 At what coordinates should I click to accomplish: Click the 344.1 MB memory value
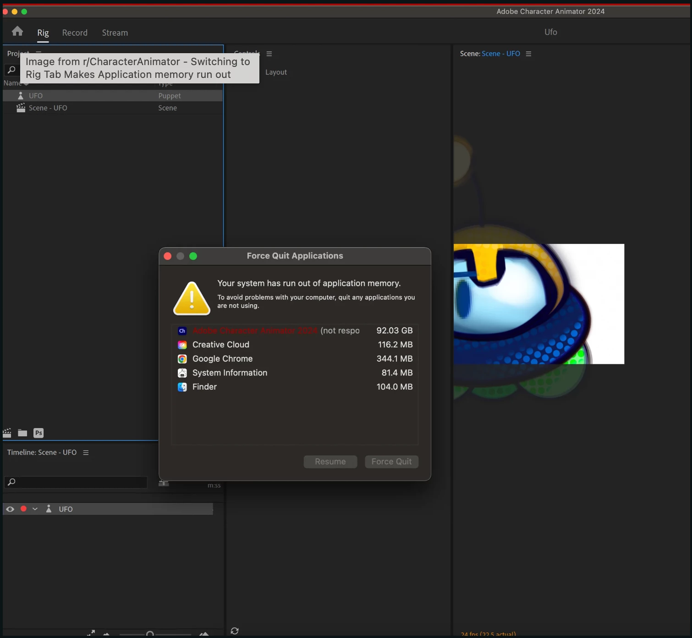pos(395,359)
